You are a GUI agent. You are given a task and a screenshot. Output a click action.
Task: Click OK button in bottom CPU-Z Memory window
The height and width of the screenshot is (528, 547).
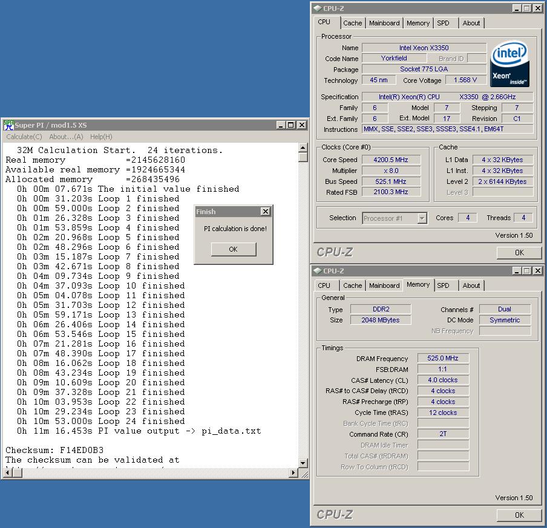519,515
